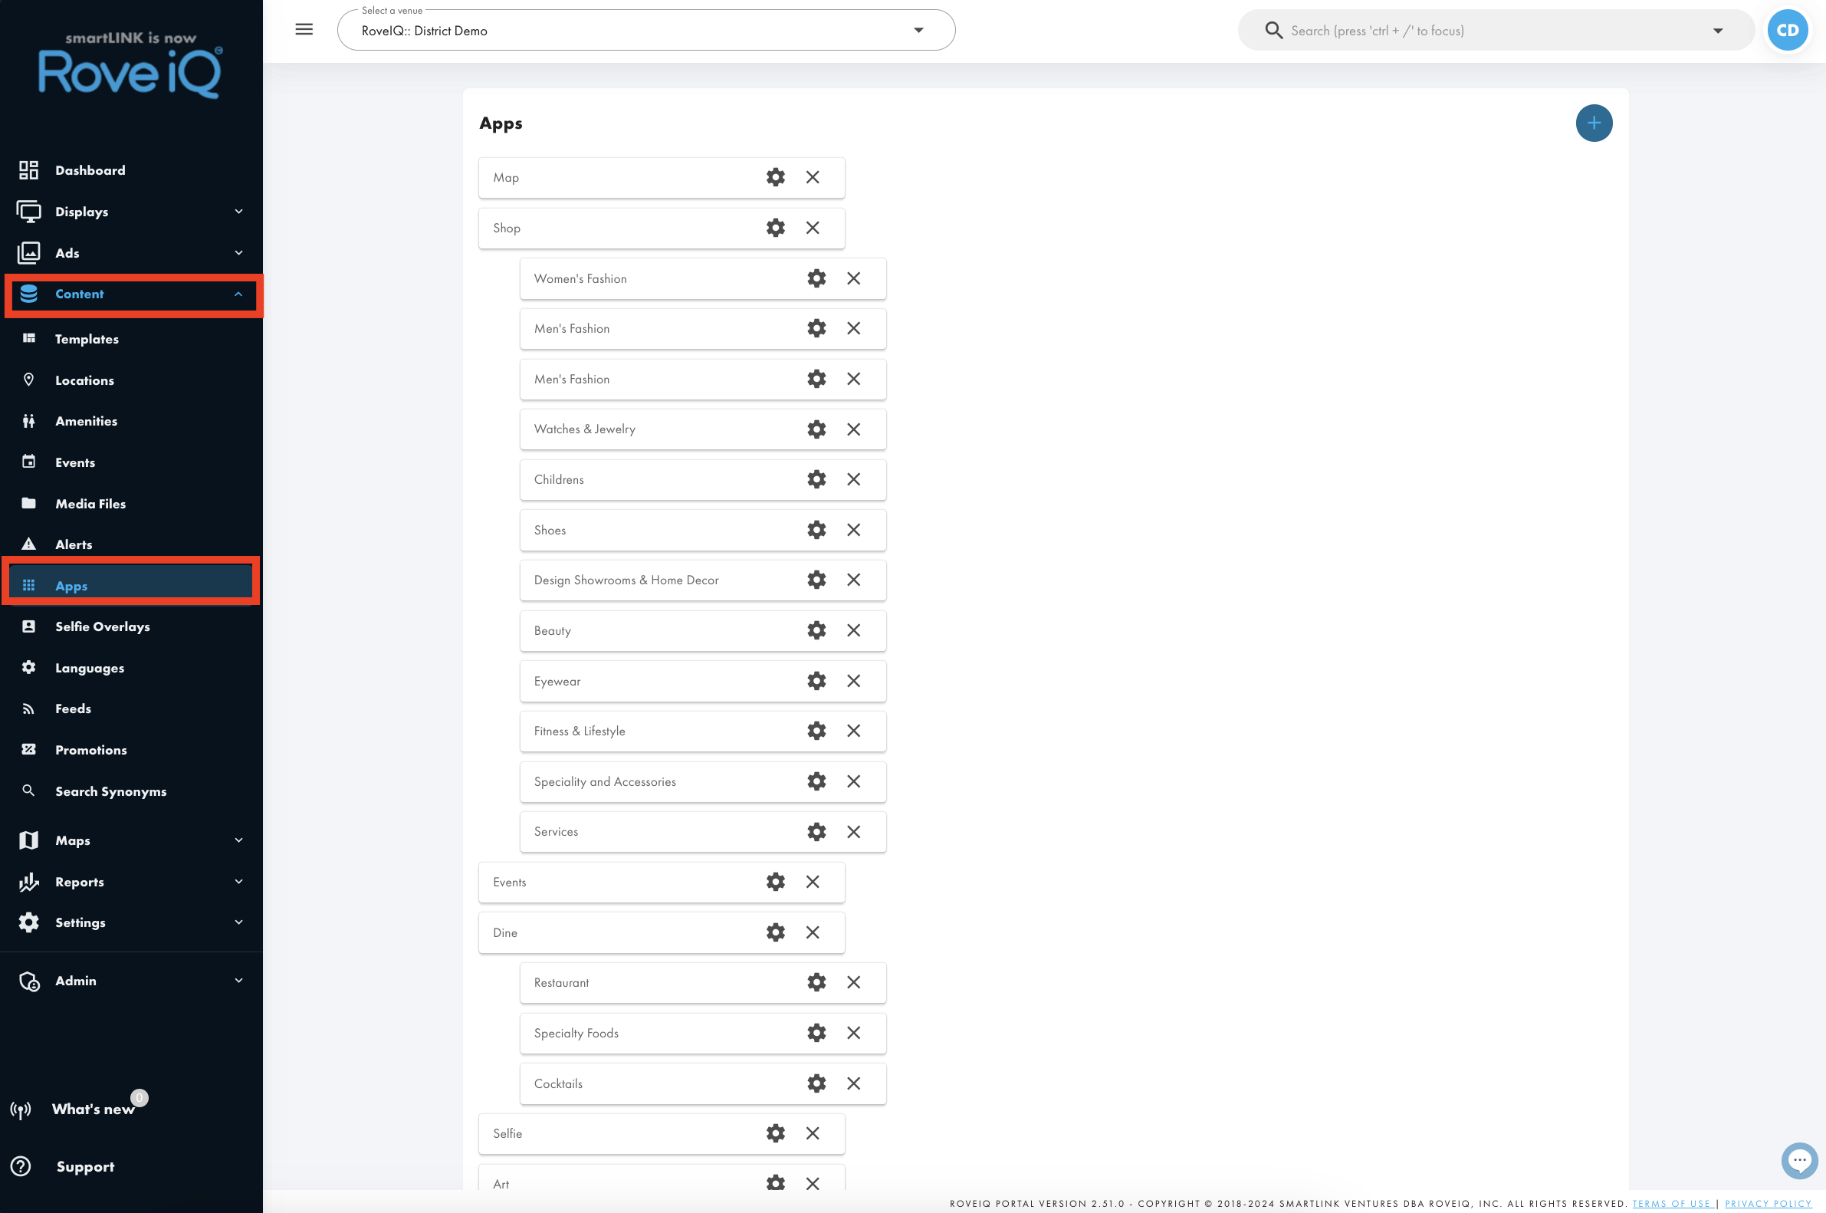Toggle the hamburger sidebar menu
1826x1213 pixels.
pos(304,30)
